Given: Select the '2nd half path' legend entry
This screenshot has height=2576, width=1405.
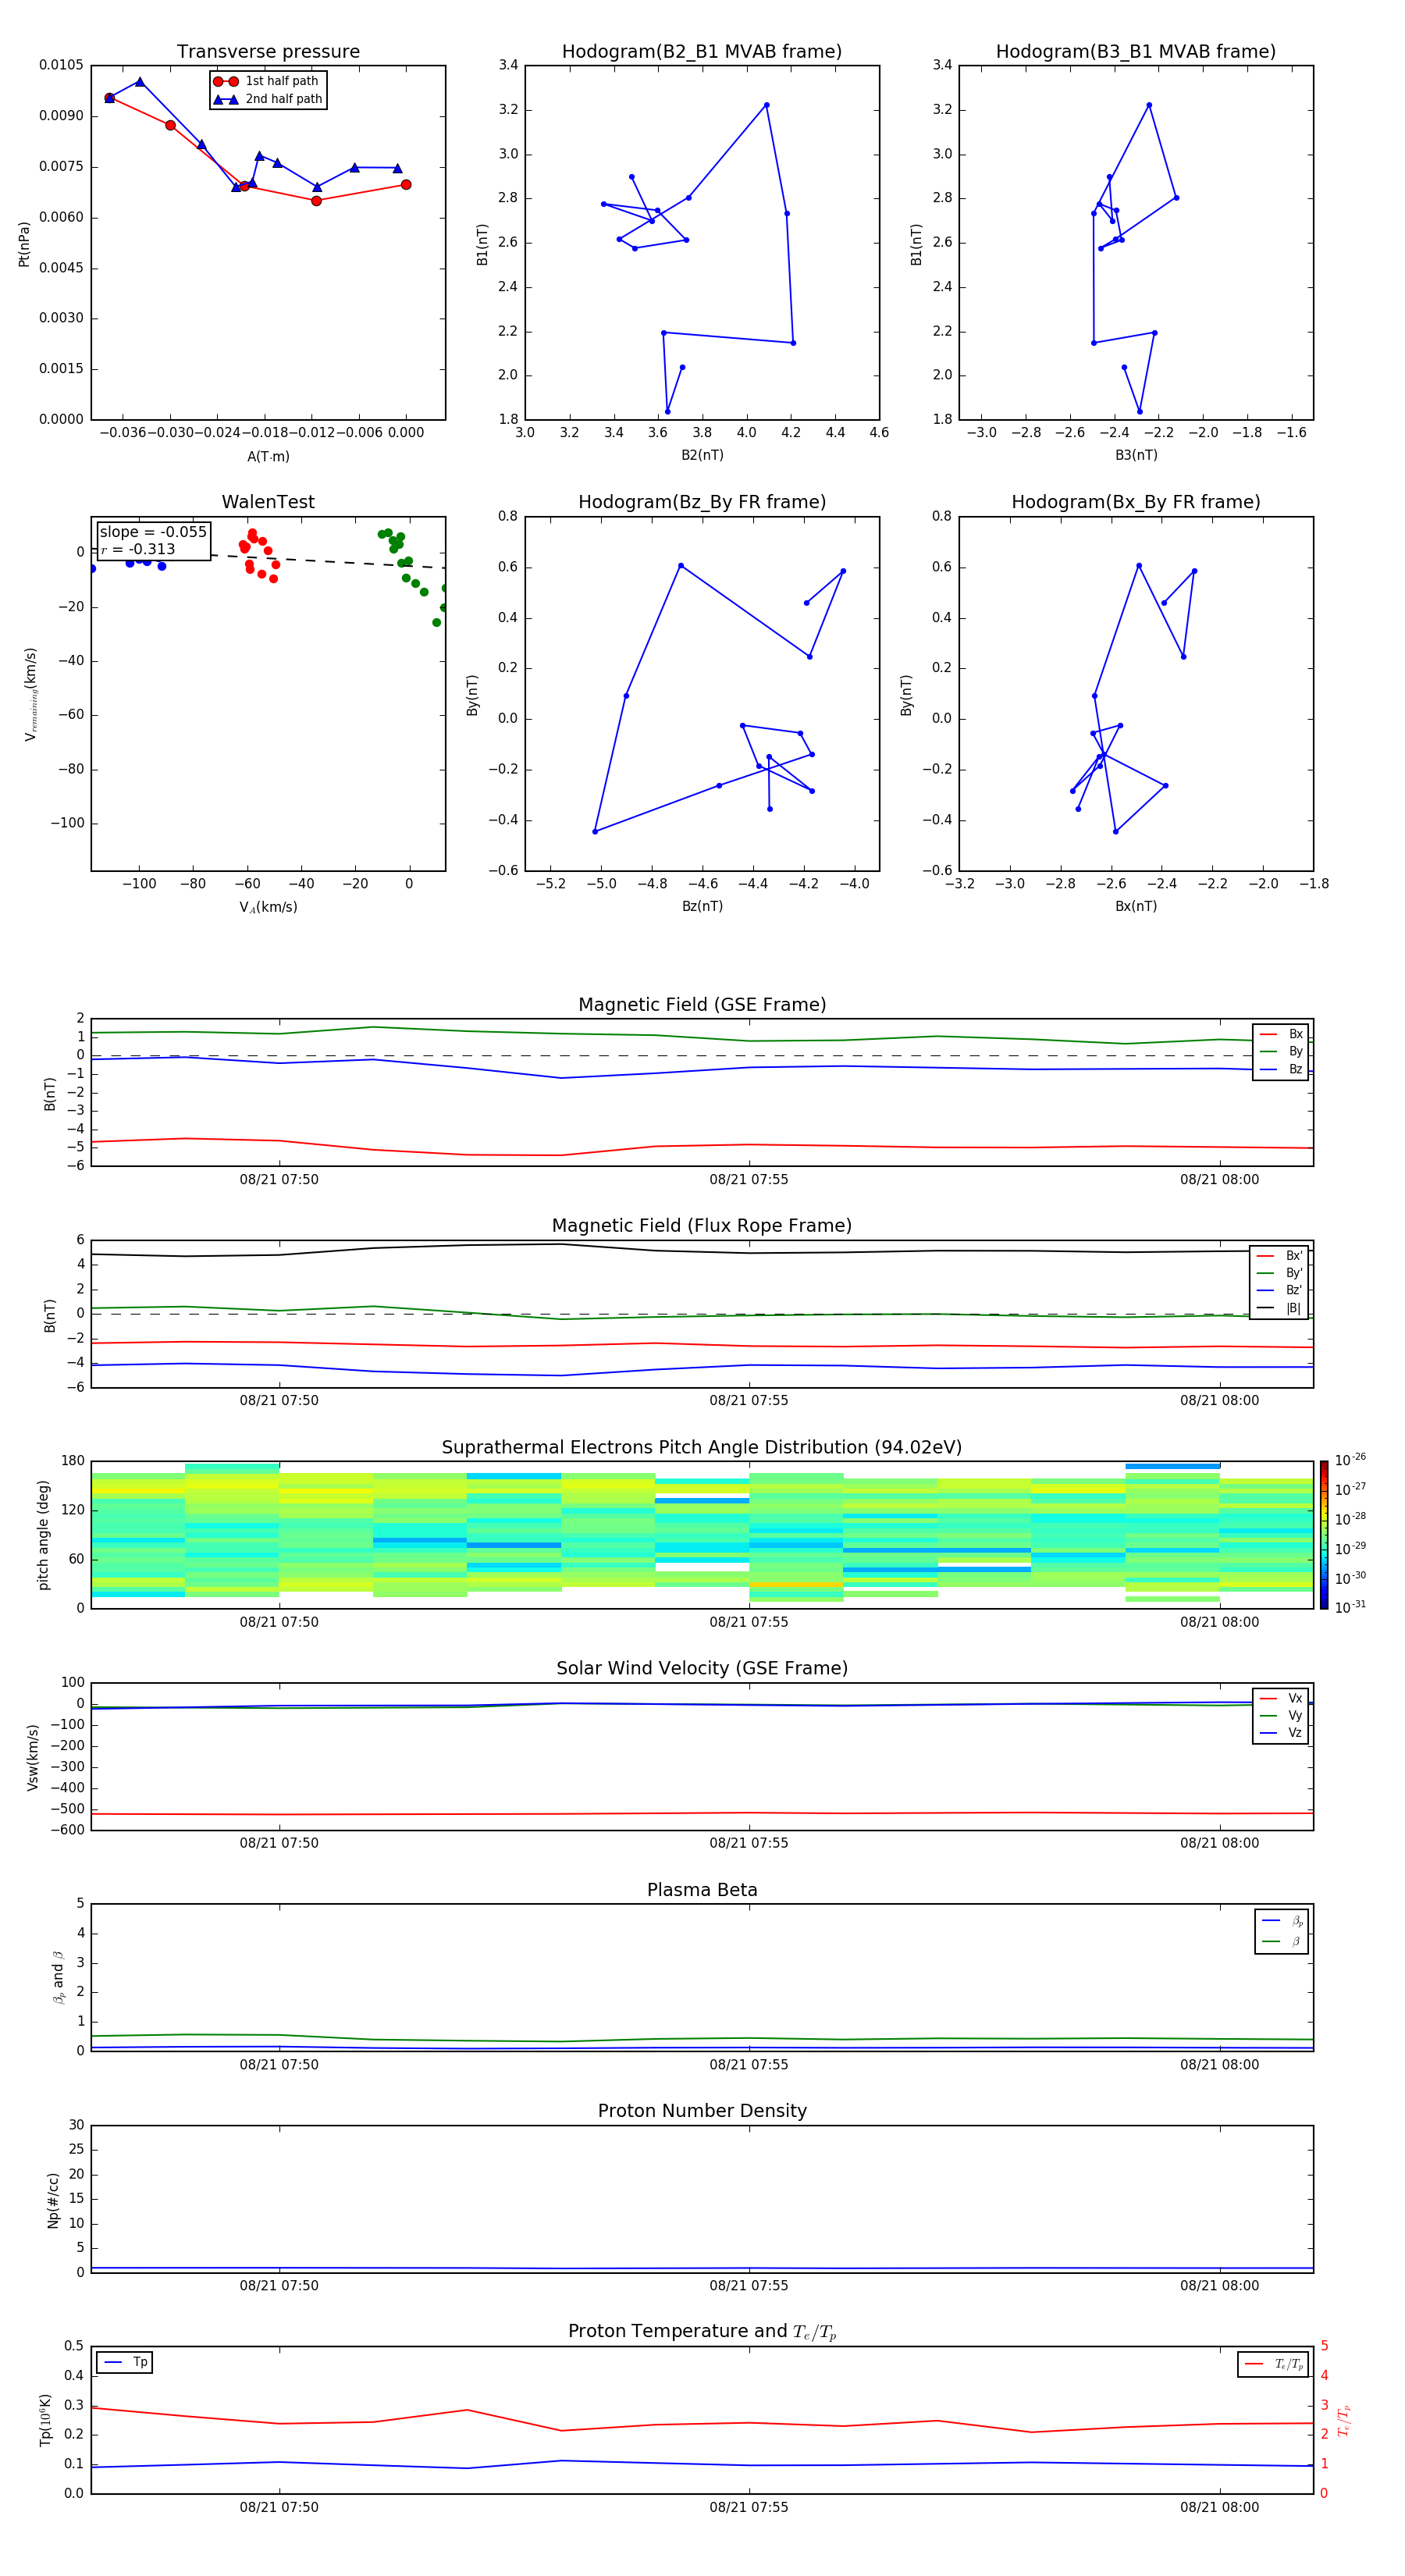Looking at the screenshot, I should point(267,99).
